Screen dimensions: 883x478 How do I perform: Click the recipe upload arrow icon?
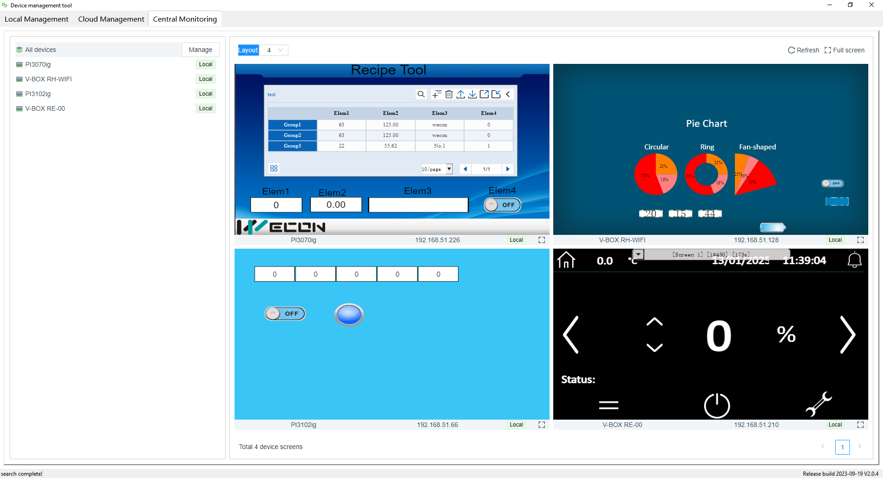coord(460,94)
